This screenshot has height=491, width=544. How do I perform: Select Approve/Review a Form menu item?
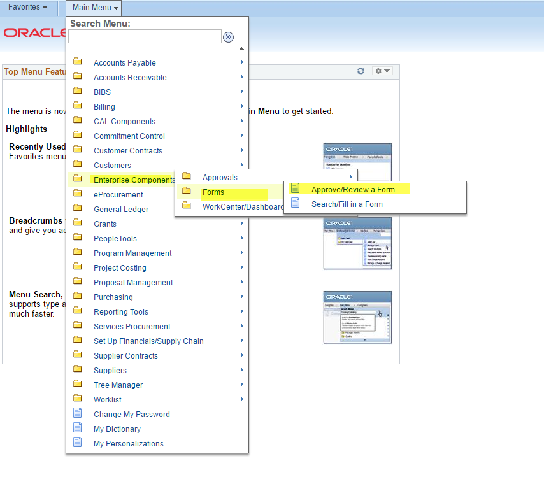pos(353,190)
